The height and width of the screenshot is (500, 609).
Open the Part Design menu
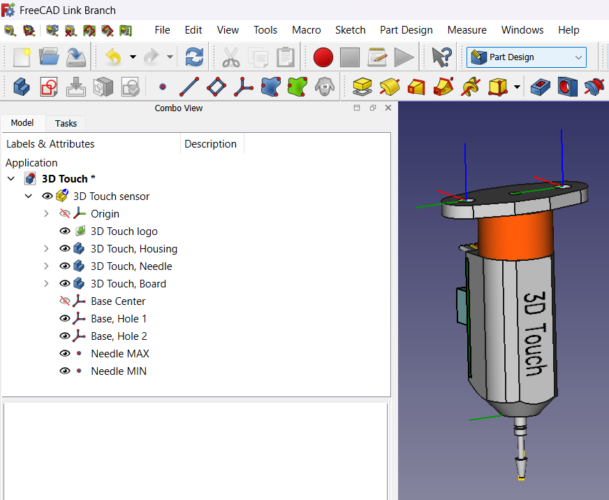coord(406,30)
